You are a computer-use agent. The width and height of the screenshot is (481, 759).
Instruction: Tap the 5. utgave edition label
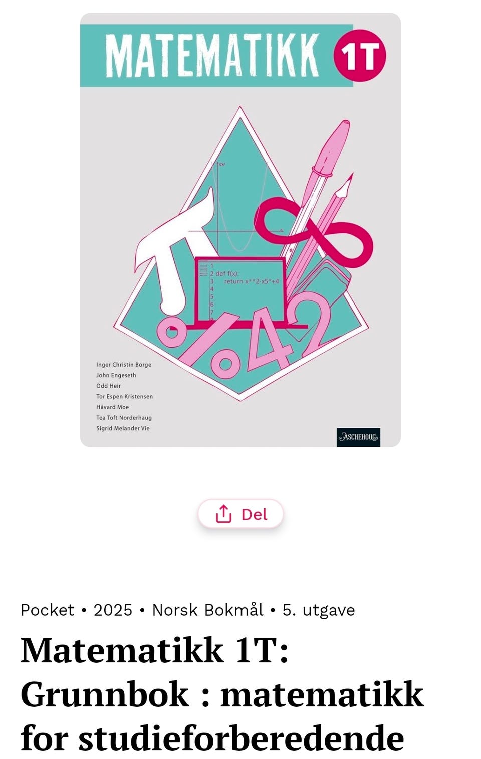[319, 610]
